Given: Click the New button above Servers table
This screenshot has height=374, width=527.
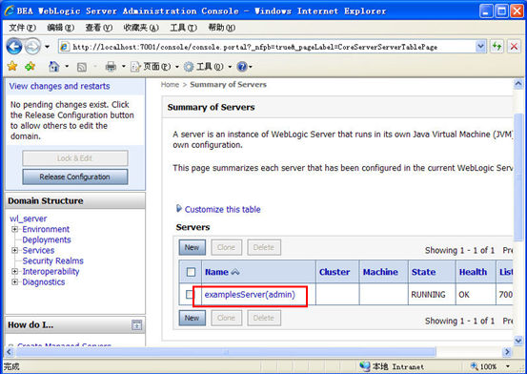Looking at the screenshot, I should (192, 247).
